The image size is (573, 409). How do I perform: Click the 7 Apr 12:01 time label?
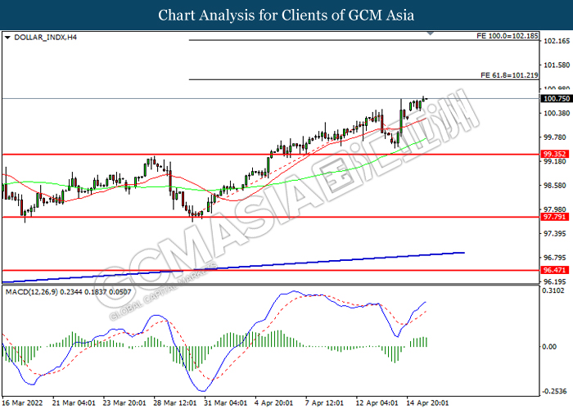[324, 402]
